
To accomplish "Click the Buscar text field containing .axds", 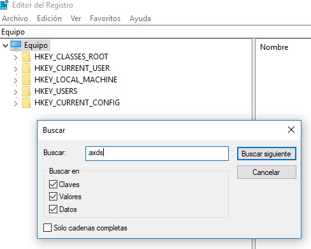I will coord(157,153).
